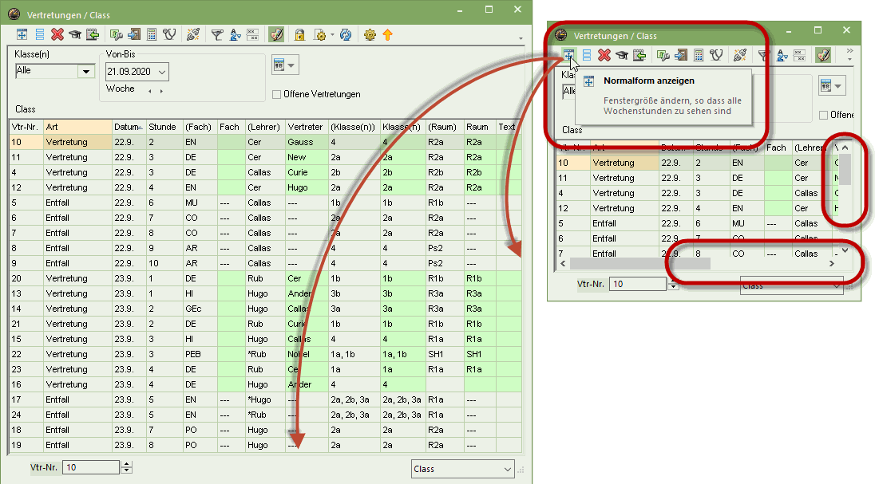
Task: Tick the Offene checkbox in right window
Action: click(x=823, y=115)
